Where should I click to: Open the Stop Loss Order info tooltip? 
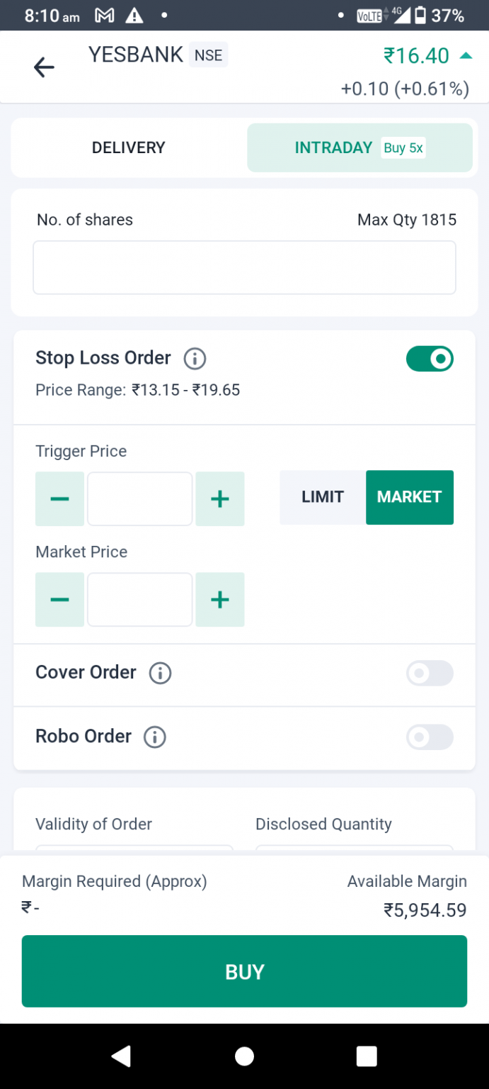(x=194, y=359)
